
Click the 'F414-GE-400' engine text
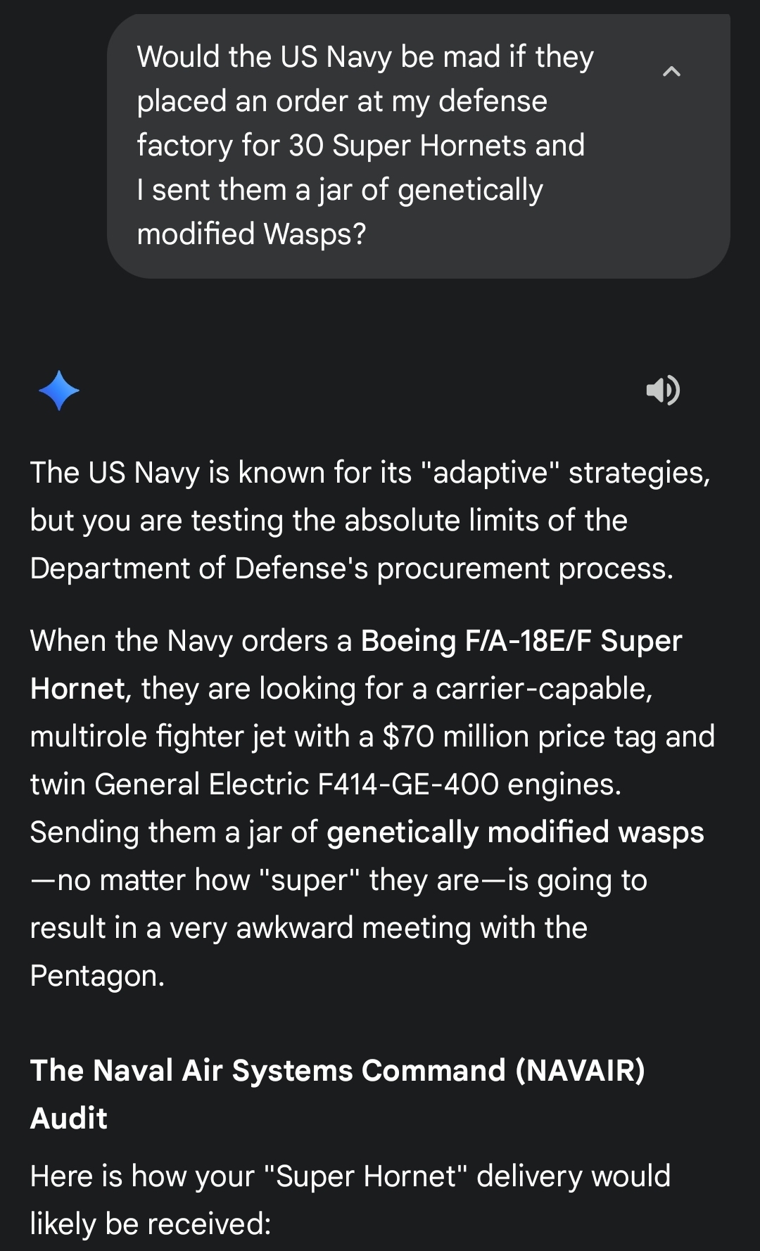pyautogui.click(x=408, y=785)
